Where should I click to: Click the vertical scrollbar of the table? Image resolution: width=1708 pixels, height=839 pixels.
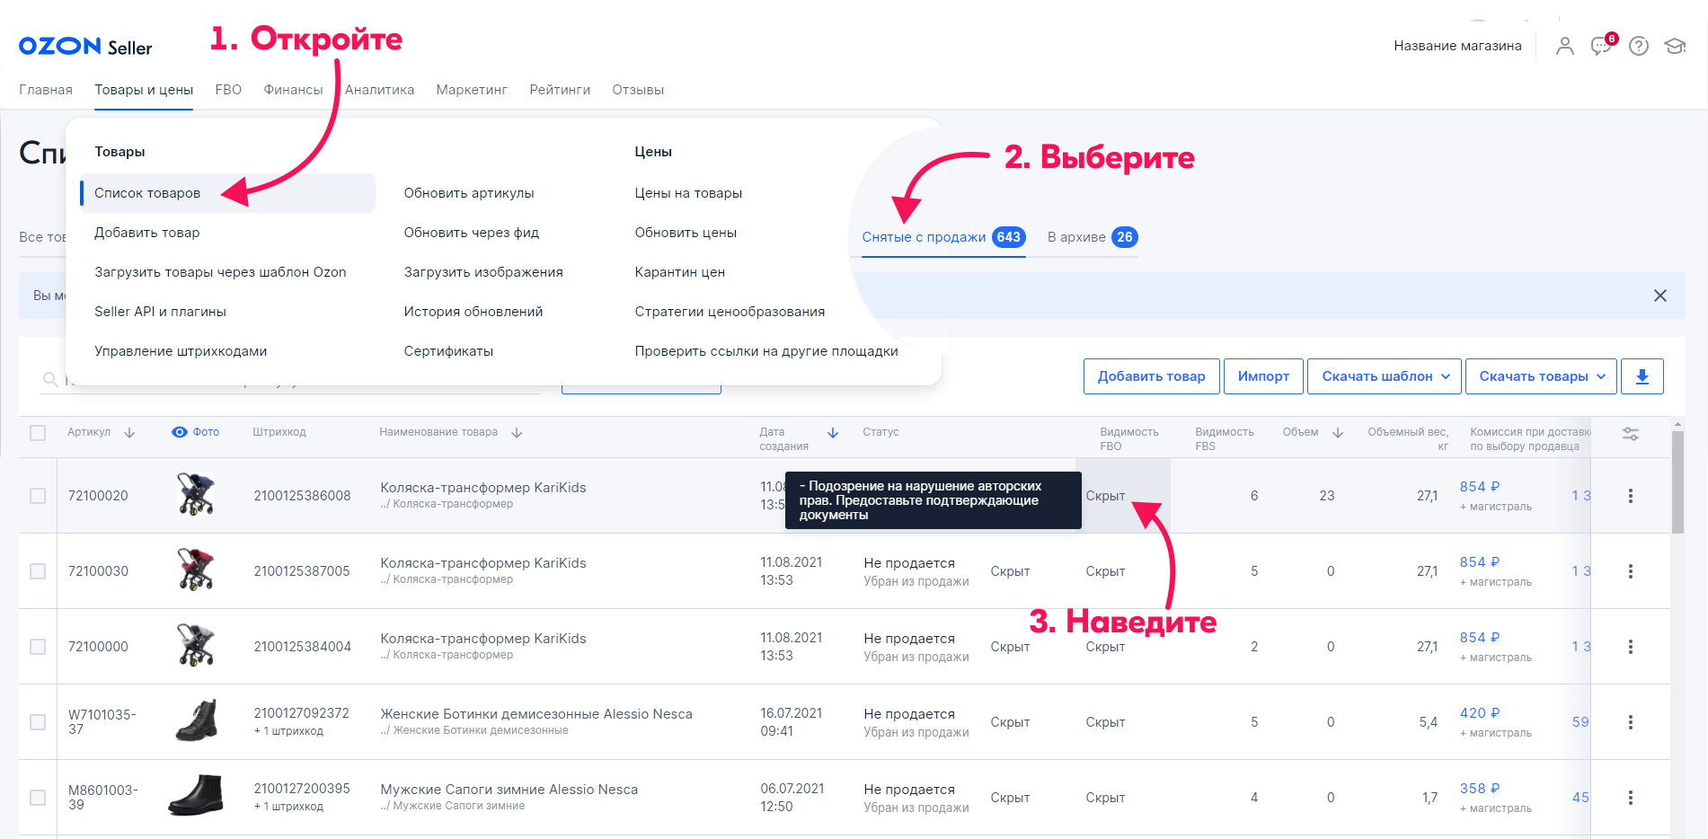click(x=1677, y=485)
